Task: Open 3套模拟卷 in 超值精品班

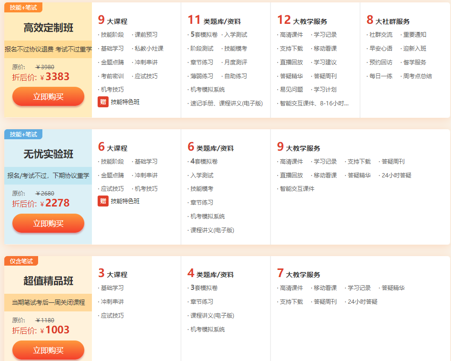Action: (x=204, y=288)
